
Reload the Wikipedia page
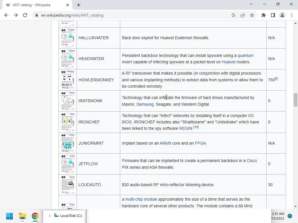point(25,15)
